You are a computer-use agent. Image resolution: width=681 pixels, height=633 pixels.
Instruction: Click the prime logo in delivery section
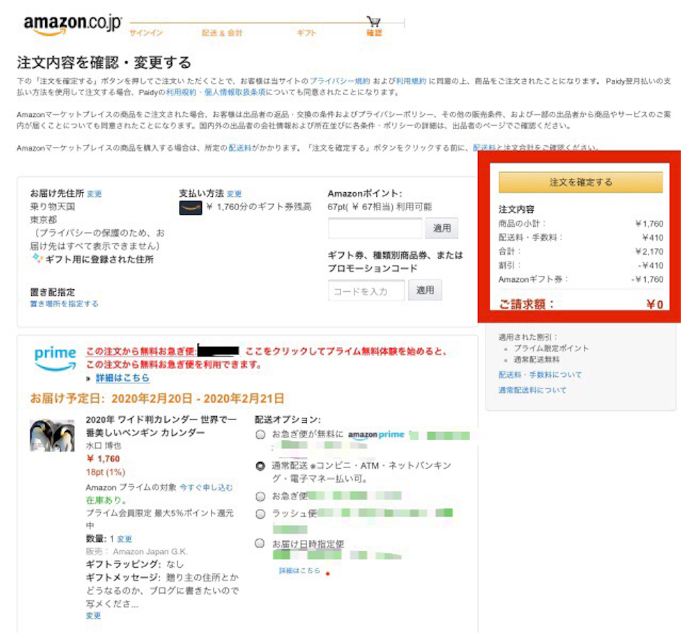click(55, 358)
